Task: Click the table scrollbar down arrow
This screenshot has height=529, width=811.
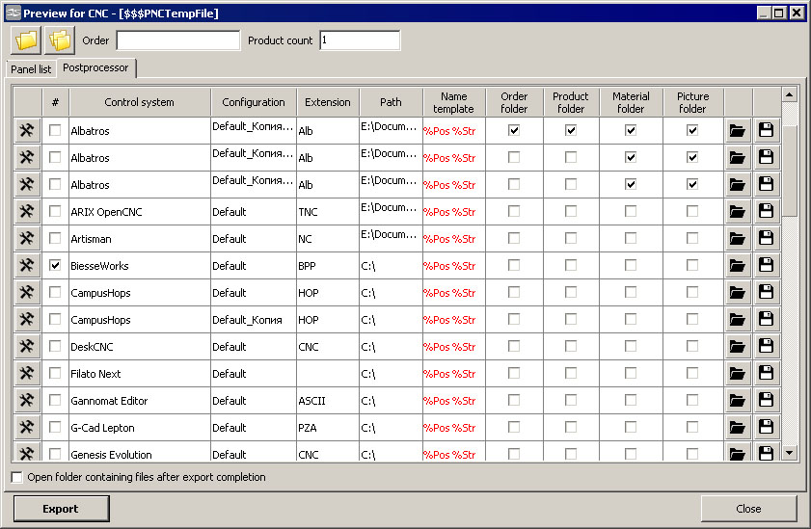Action: pyautogui.click(x=789, y=453)
